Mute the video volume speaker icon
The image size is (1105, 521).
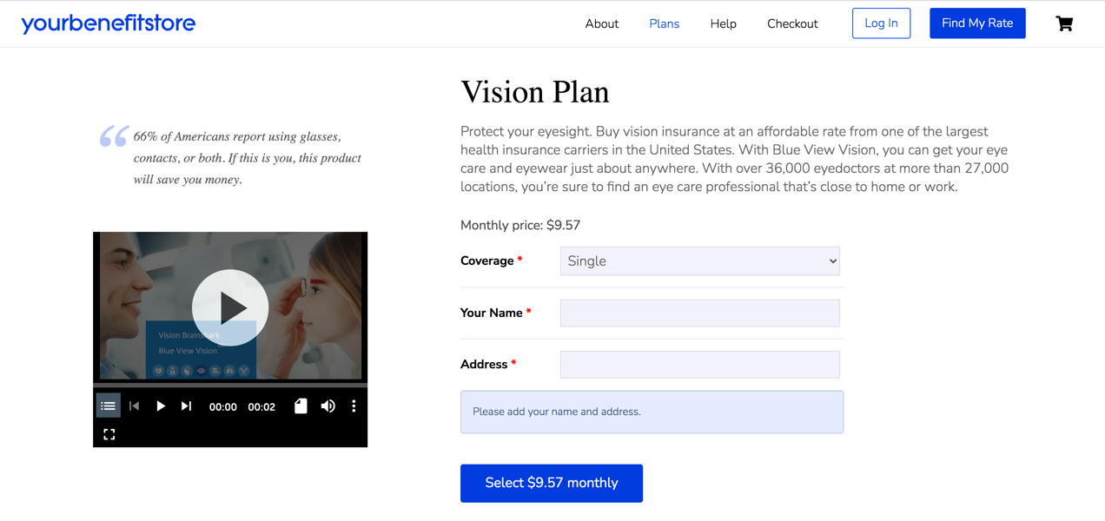pos(328,406)
